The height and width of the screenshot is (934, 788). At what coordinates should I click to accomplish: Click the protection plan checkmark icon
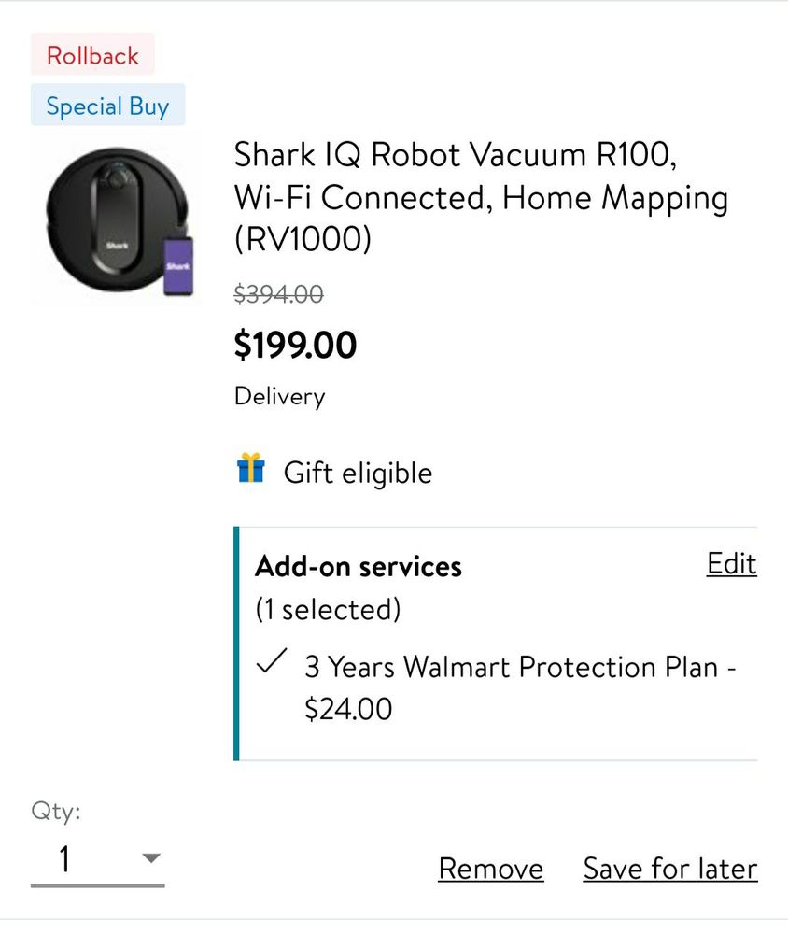click(x=271, y=665)
